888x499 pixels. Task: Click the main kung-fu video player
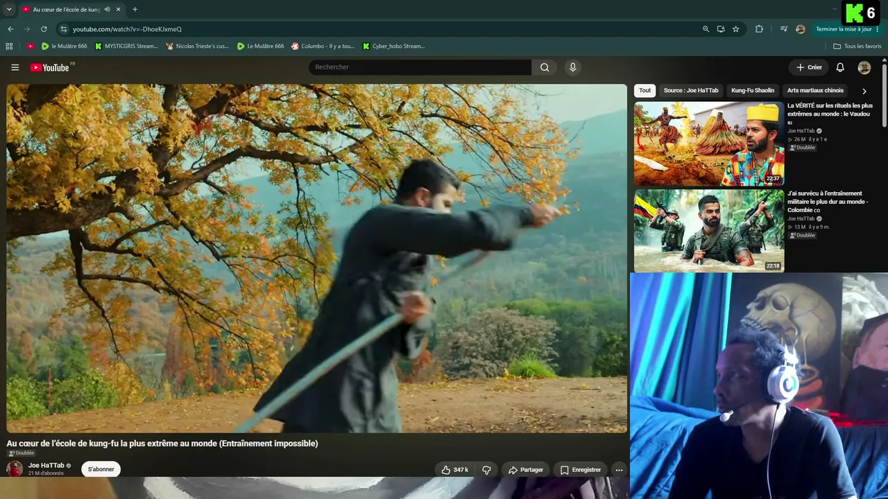(x=317, y=259)
